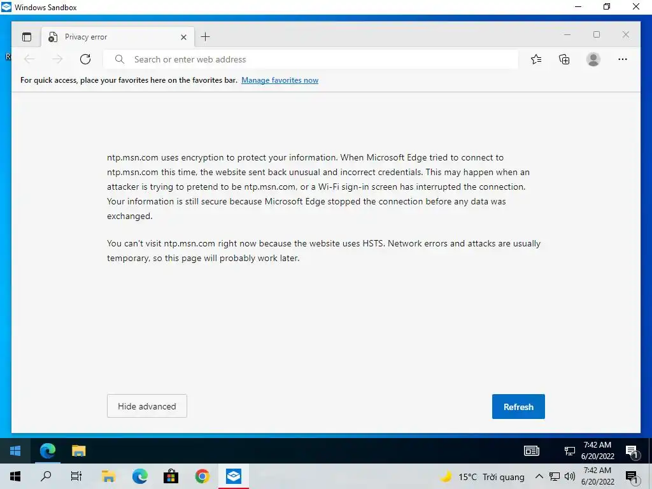This screenshot has width=652, height=489.
Task: Minimize the Edge browser window
Action: tap(567, 34)
